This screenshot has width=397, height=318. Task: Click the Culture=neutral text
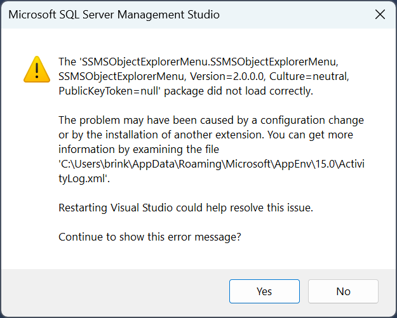tap(309, 76)
